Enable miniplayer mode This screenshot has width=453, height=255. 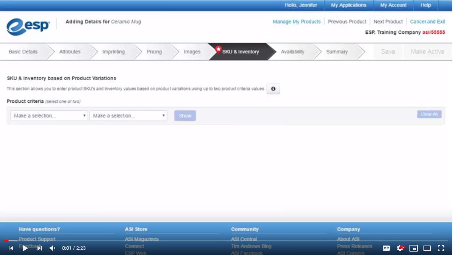pyautogui.click(x=414, y=248)
